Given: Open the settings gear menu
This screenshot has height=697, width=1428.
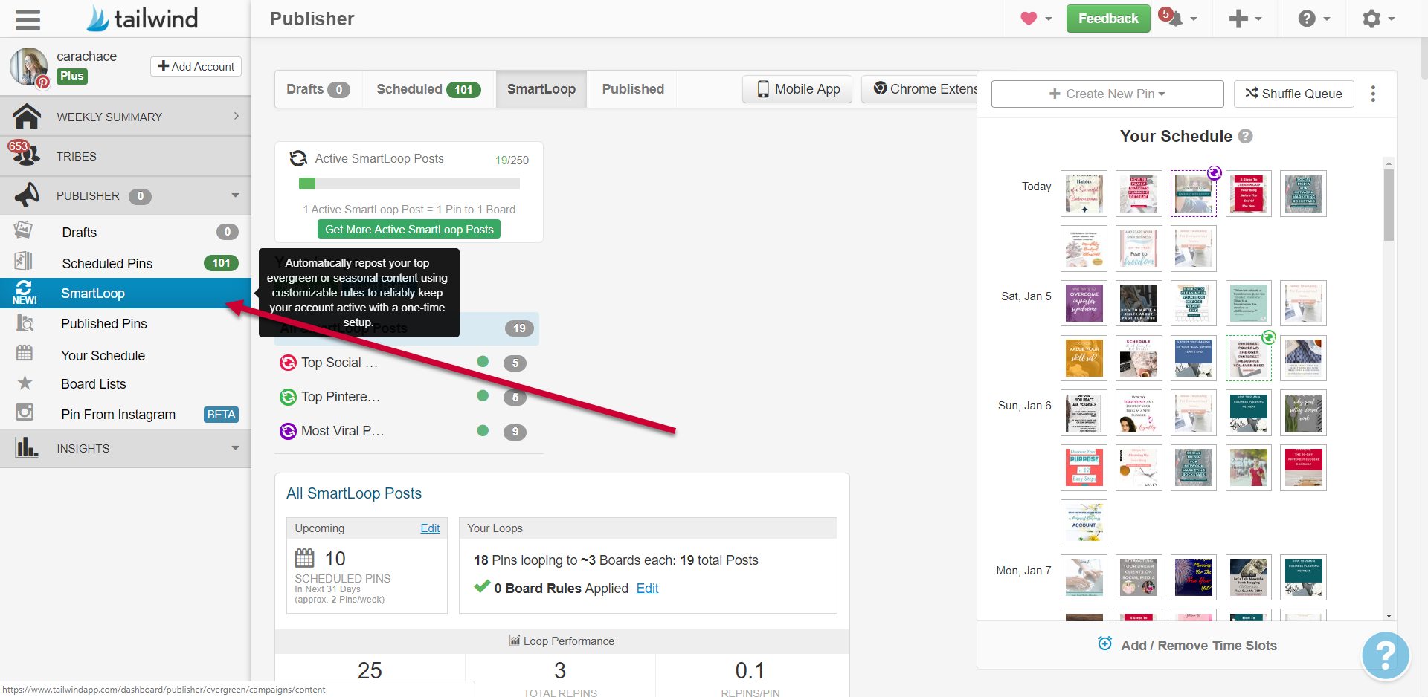Looking at the screenshot, I should point(1378,19).
